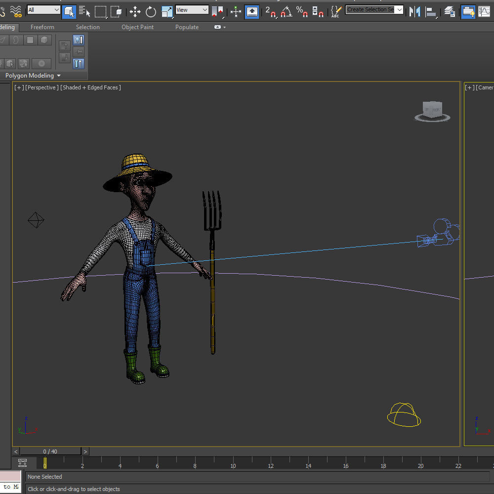This screenshot has width=494, height=494.
Task: Open the ribbon minimize options arrow
Action: [x=224, y=27]
